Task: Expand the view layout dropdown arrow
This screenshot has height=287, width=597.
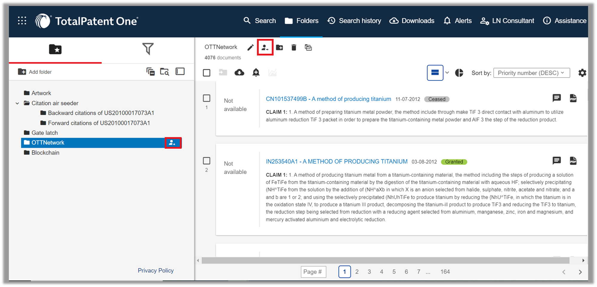Action: pos(447,73)
